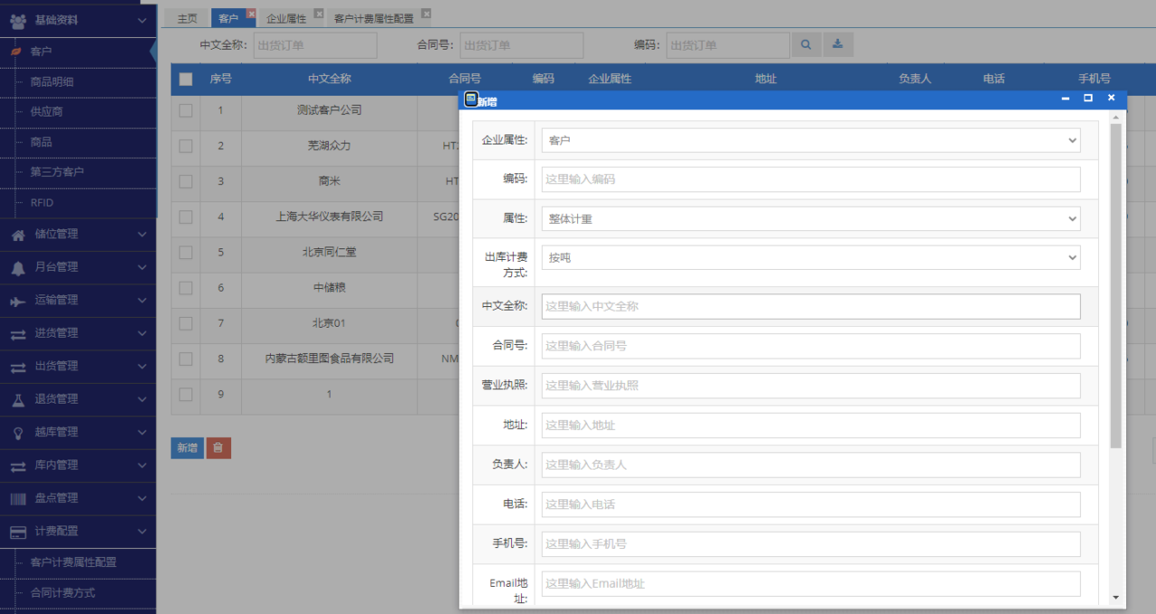The height and width of the screenshot is (614, 1156).
Task: Click the 新增 dialog title icon
Action: tap(471, 99)
